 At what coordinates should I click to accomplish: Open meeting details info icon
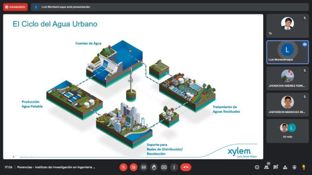[x=257, y=167]
